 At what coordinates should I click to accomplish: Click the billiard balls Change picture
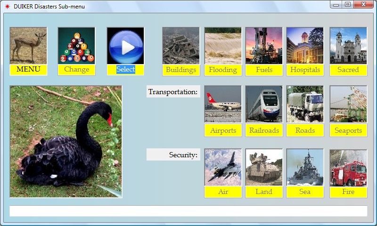click(76, 46)
